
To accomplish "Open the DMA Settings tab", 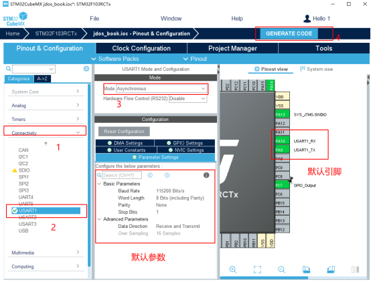I will [125, 143].
